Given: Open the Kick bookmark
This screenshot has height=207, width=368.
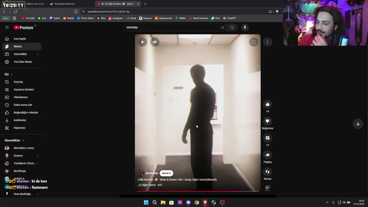Looking at the screenshot, I should (42, 18).
